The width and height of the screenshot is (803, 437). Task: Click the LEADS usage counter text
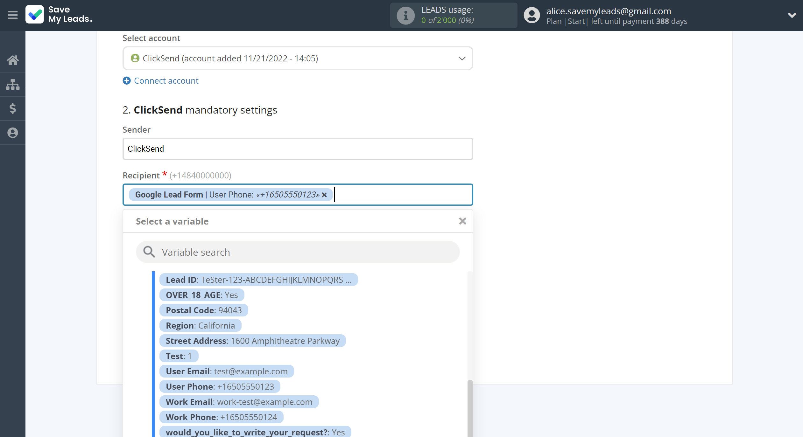tap(447, 20)
